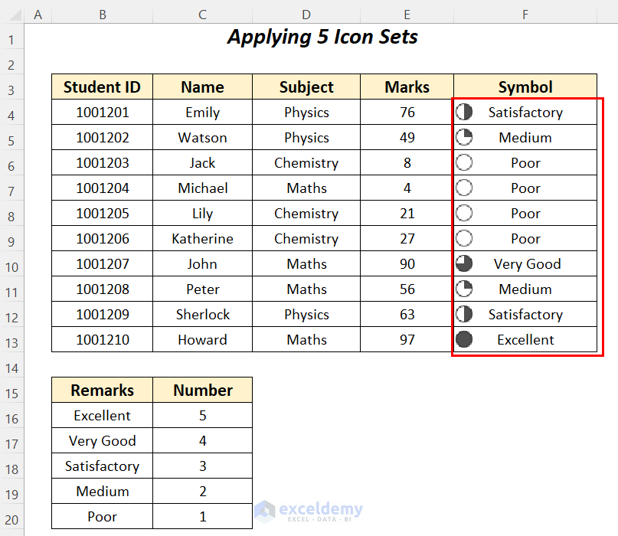This screenshot has height=536, width=618.
Task: Select row 13 header
Action: pos(11,340)
